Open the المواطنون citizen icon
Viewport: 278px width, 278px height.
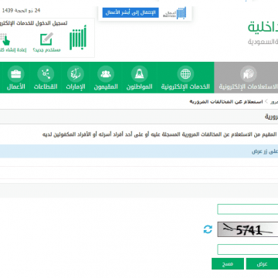(139, 74)
